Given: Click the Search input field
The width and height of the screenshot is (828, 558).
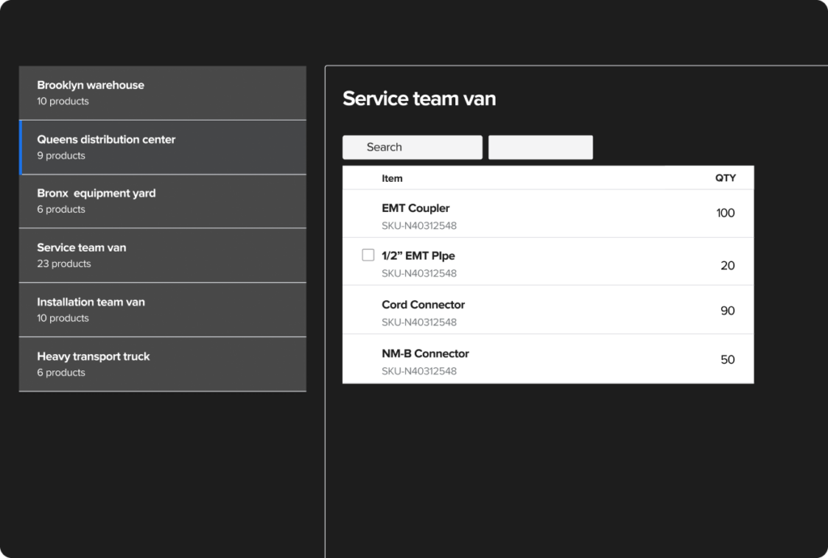Looking at the screenshot, I should (412, 146).
